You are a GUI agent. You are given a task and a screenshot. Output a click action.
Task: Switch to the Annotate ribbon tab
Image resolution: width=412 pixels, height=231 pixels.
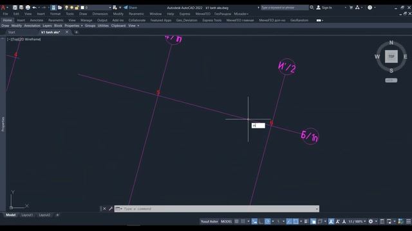(36, 20)
